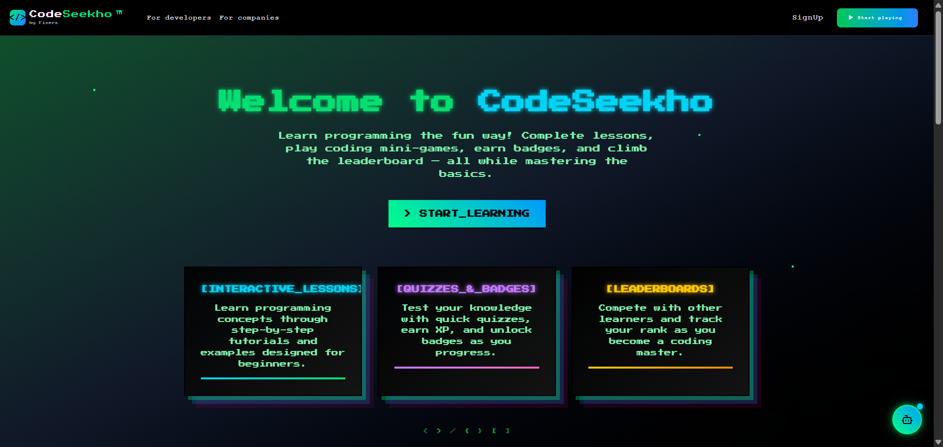Click the CodeSeekho code-bracket logo icon

[18, 18]
